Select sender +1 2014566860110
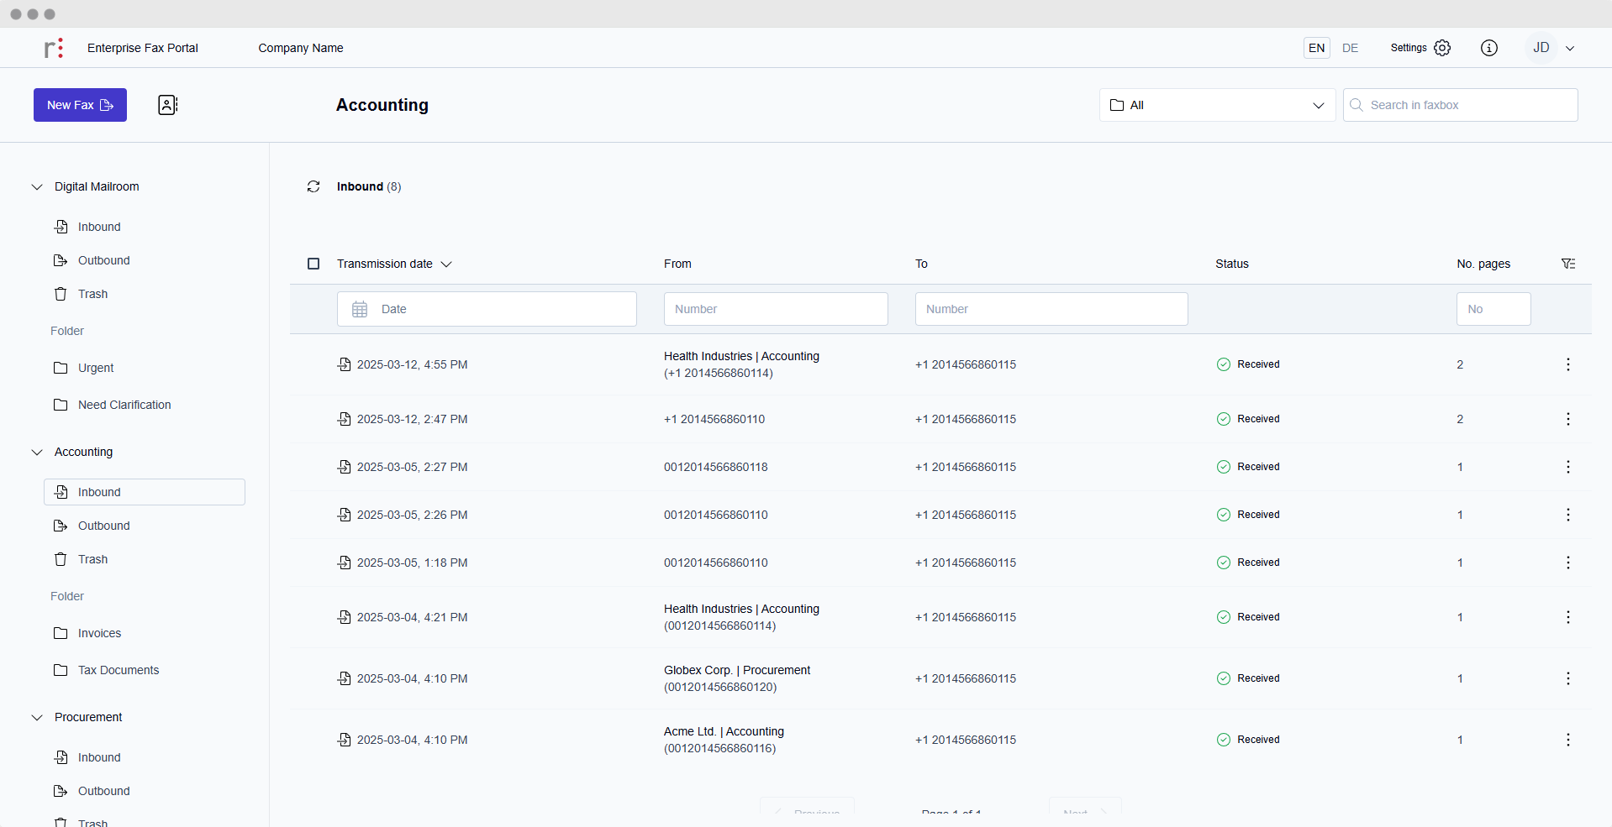 714,419
